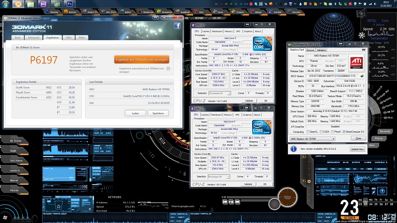Open the file explorer taskbar icon

point(30,4)
